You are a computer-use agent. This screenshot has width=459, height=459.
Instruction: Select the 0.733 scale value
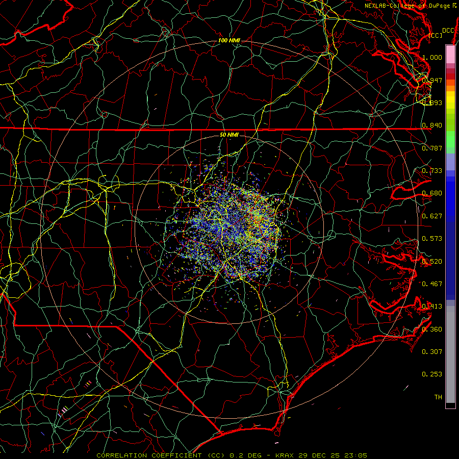[432, 170]
